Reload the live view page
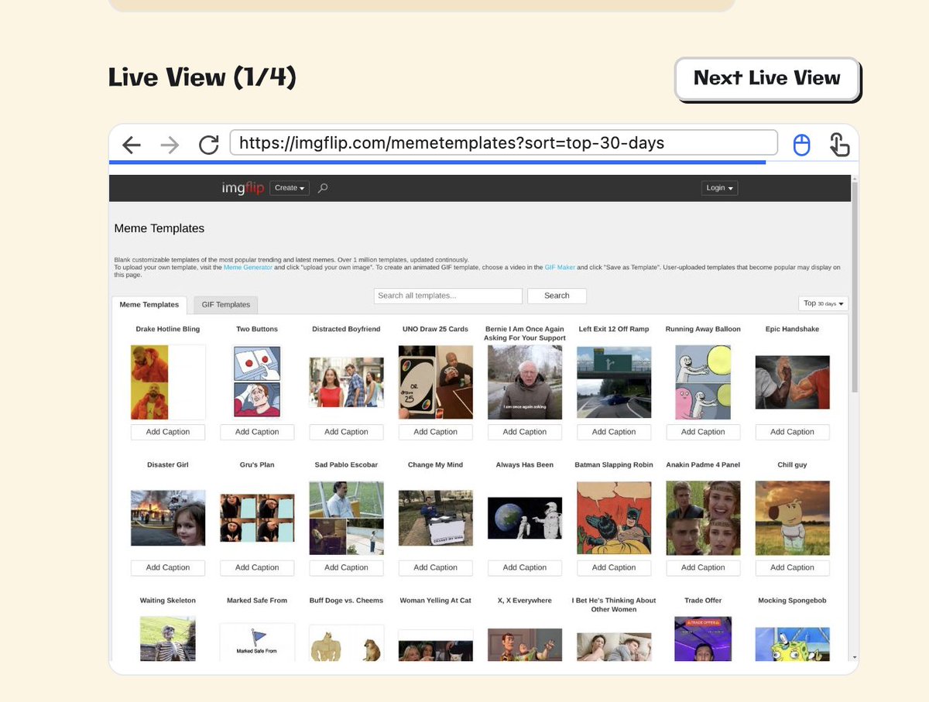The width and height of the screenshot is (929, 702). tap(208, 145)
